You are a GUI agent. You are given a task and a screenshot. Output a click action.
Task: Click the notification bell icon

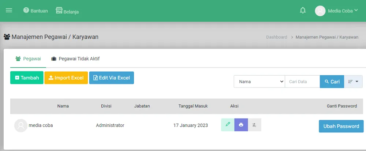(303, 11)
